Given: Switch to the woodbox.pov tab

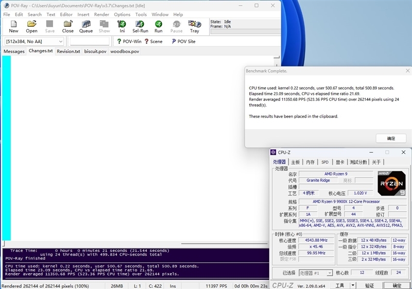Looking at the screenshot, I should point(125,51).
